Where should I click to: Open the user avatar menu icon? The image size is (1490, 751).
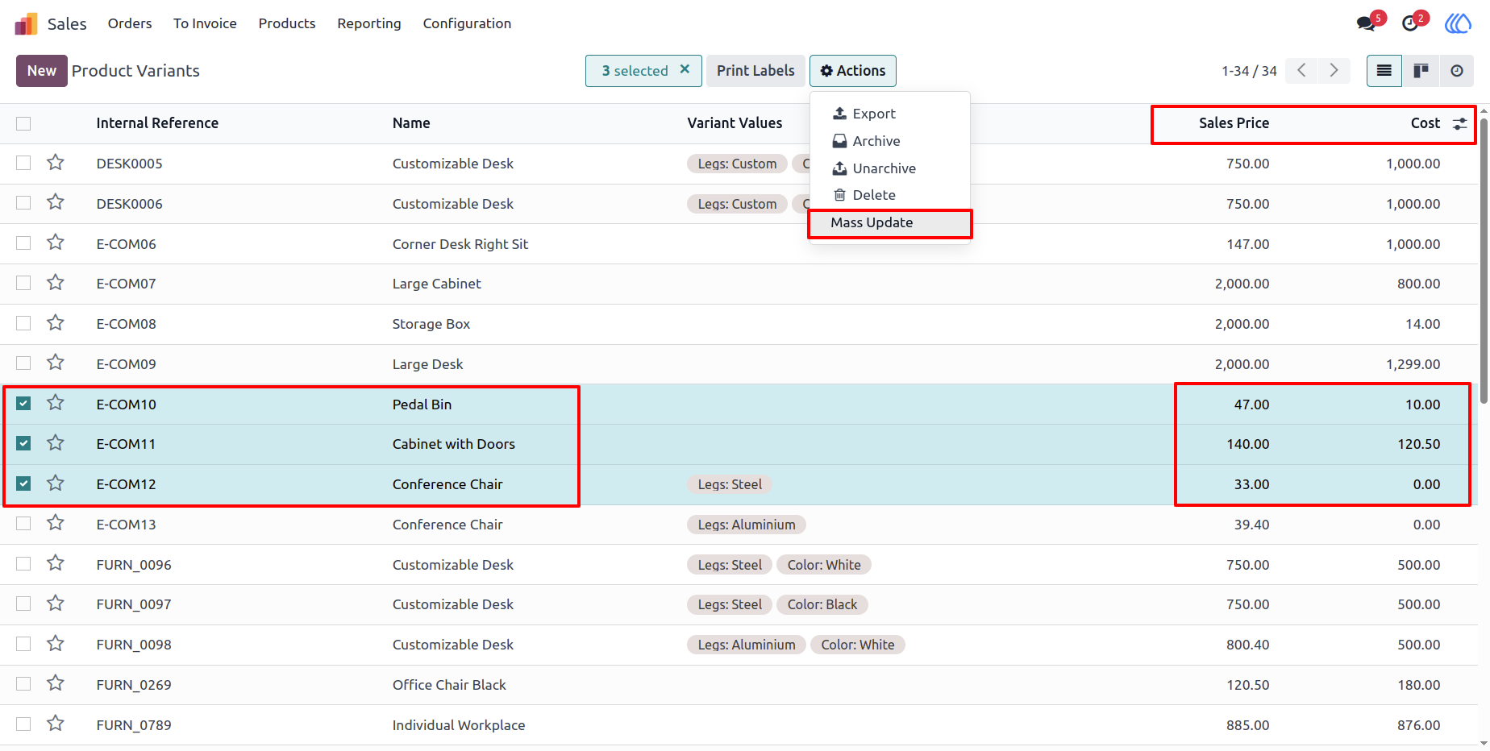click(x=1458, y=23)
